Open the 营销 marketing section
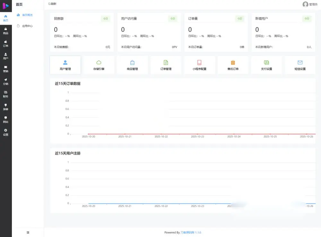 6,69
